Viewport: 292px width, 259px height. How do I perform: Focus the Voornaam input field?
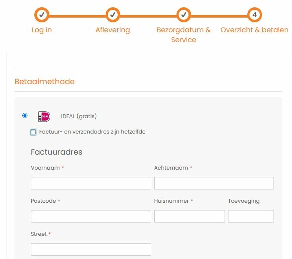(x=91, y=183)
